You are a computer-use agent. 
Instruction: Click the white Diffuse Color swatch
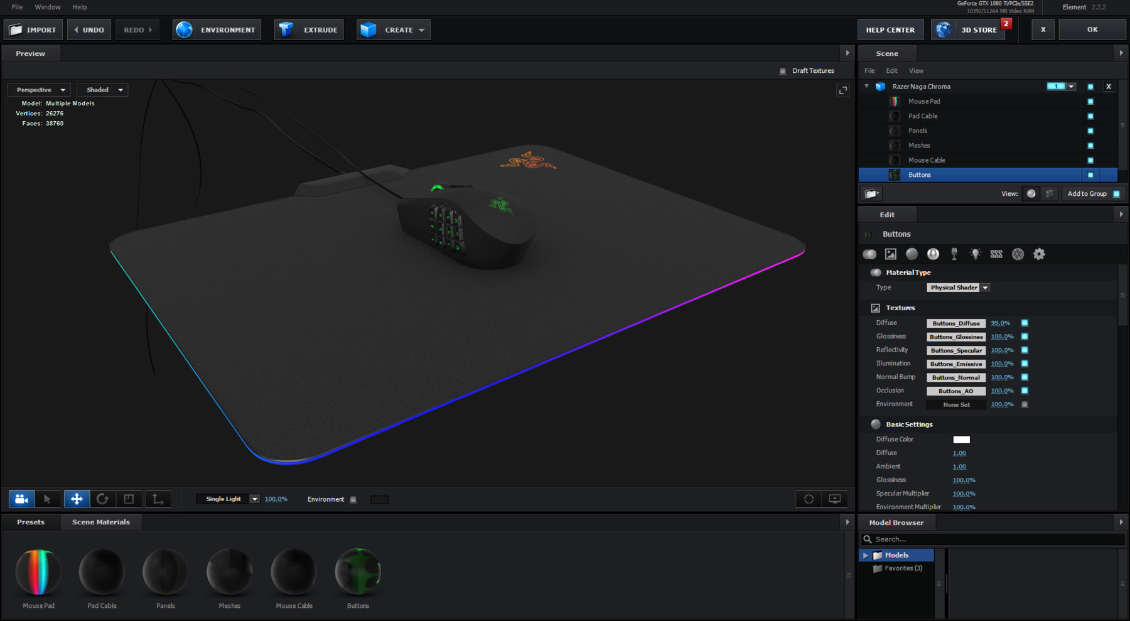pyautogui.click(x=961, y=440)
